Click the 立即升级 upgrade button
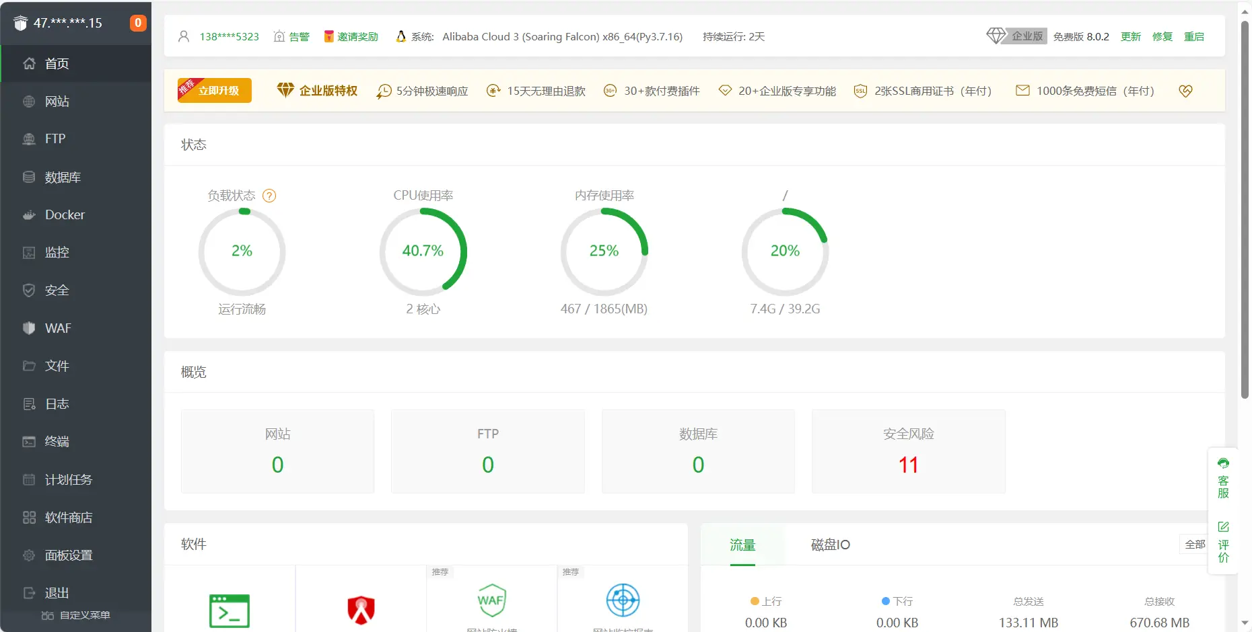Viewport: 1252px width, 632px height. point(215,91)
